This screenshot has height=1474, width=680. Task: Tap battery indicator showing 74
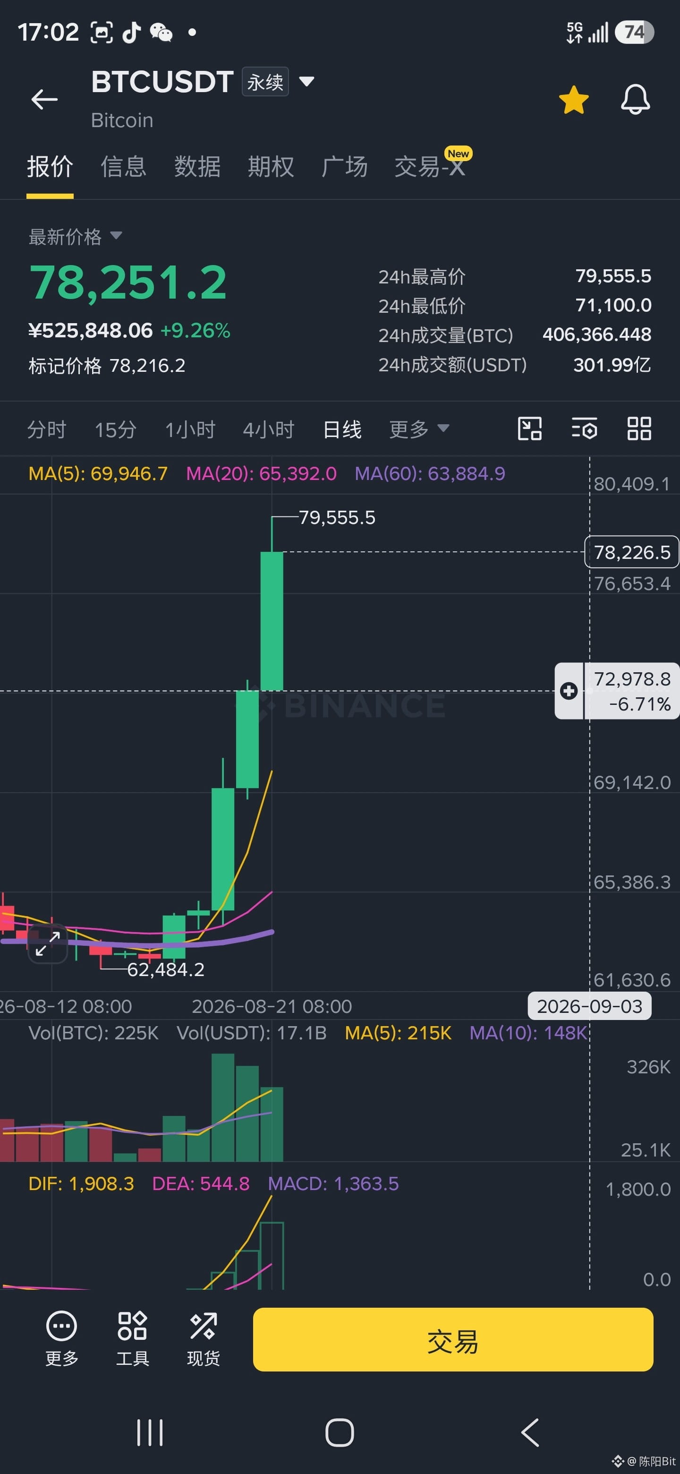pos(634,32)
